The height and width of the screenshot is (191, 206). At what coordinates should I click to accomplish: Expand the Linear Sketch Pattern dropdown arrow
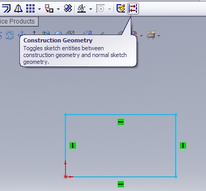pos(39,9)
